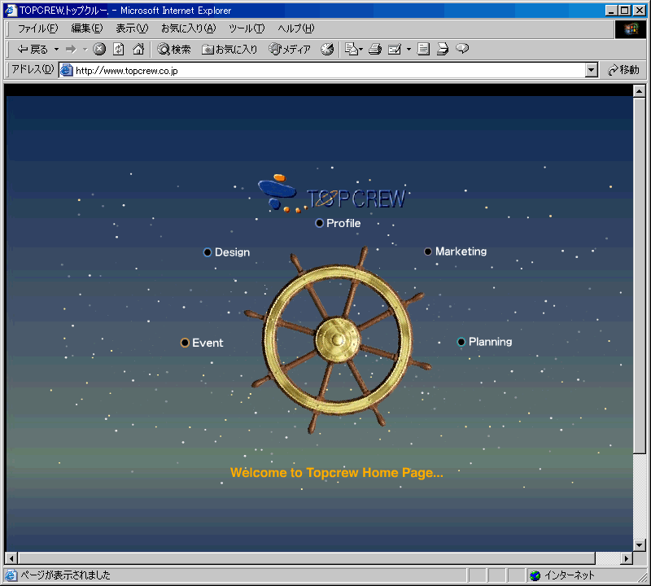Click the 移動 go button
The height and width of the screenshot is (586, 651).
[x=623, y=70]
